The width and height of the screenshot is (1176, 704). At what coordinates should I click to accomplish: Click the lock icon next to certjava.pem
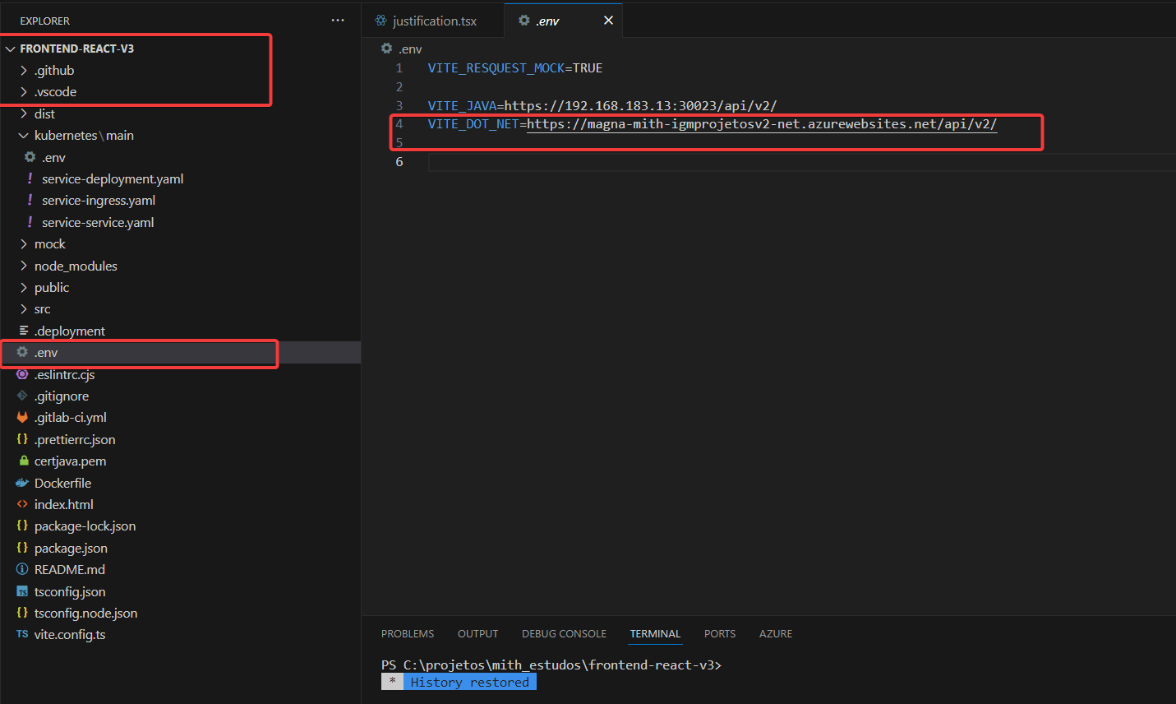23,461
